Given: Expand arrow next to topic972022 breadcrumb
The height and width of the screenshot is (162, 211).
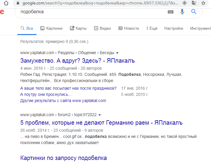Looking at the screenshot, I should click(100, 115).
